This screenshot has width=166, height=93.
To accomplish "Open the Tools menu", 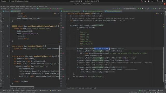I will (34, 6).
